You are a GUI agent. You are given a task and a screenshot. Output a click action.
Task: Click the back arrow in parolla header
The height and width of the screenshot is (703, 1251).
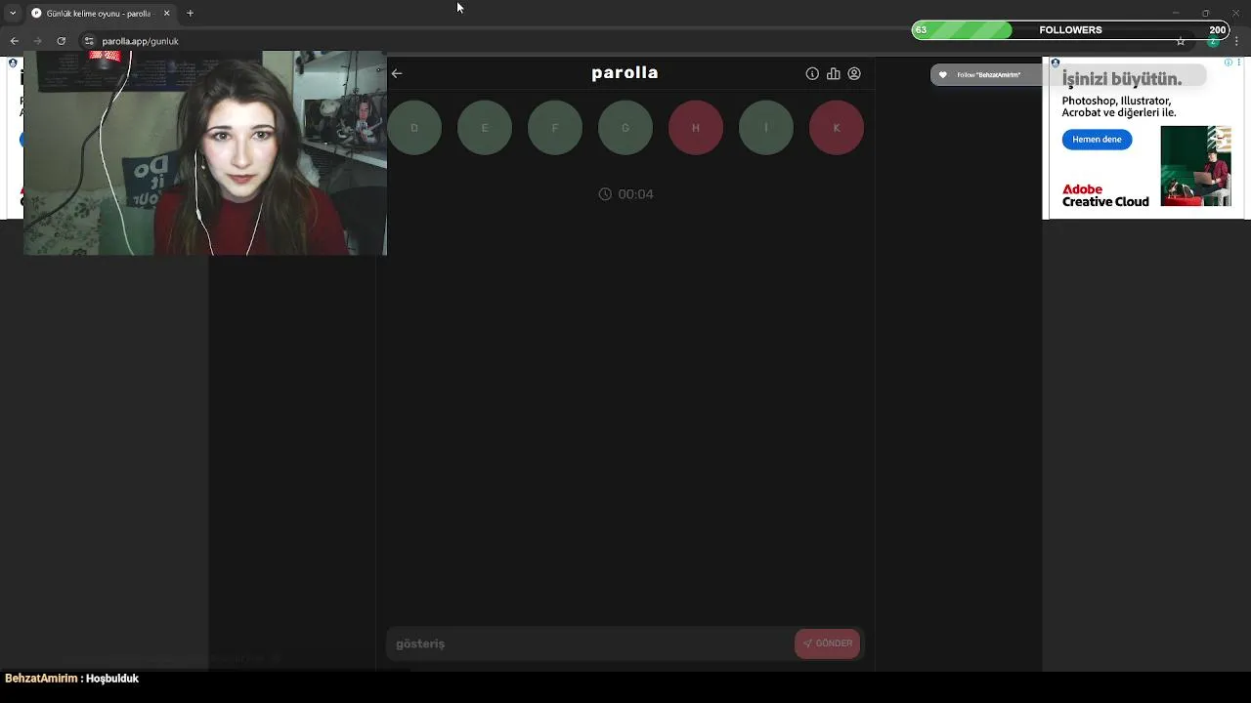396,73
